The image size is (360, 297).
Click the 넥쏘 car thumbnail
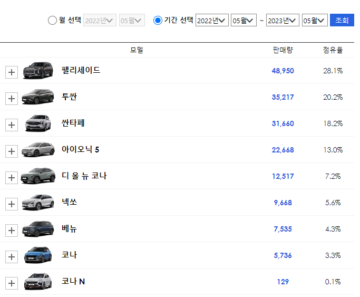point(38,202)
